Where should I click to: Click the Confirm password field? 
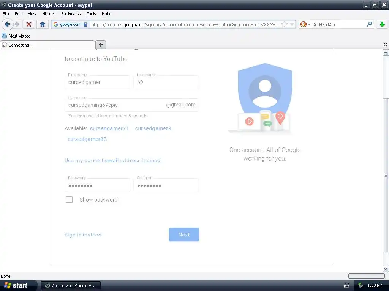pos(166,185)
